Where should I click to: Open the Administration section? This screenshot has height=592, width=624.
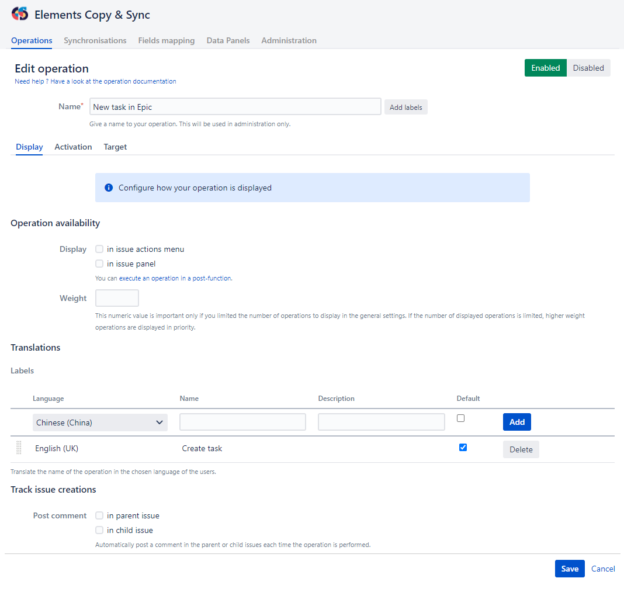[289, 40]
